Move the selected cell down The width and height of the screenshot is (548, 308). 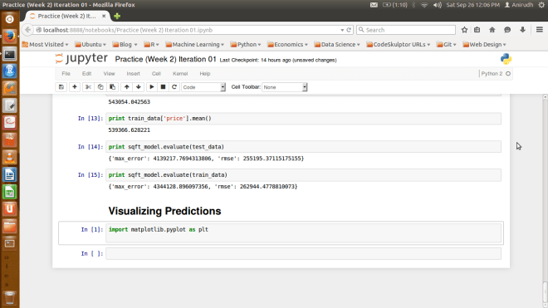coord(139,87)
